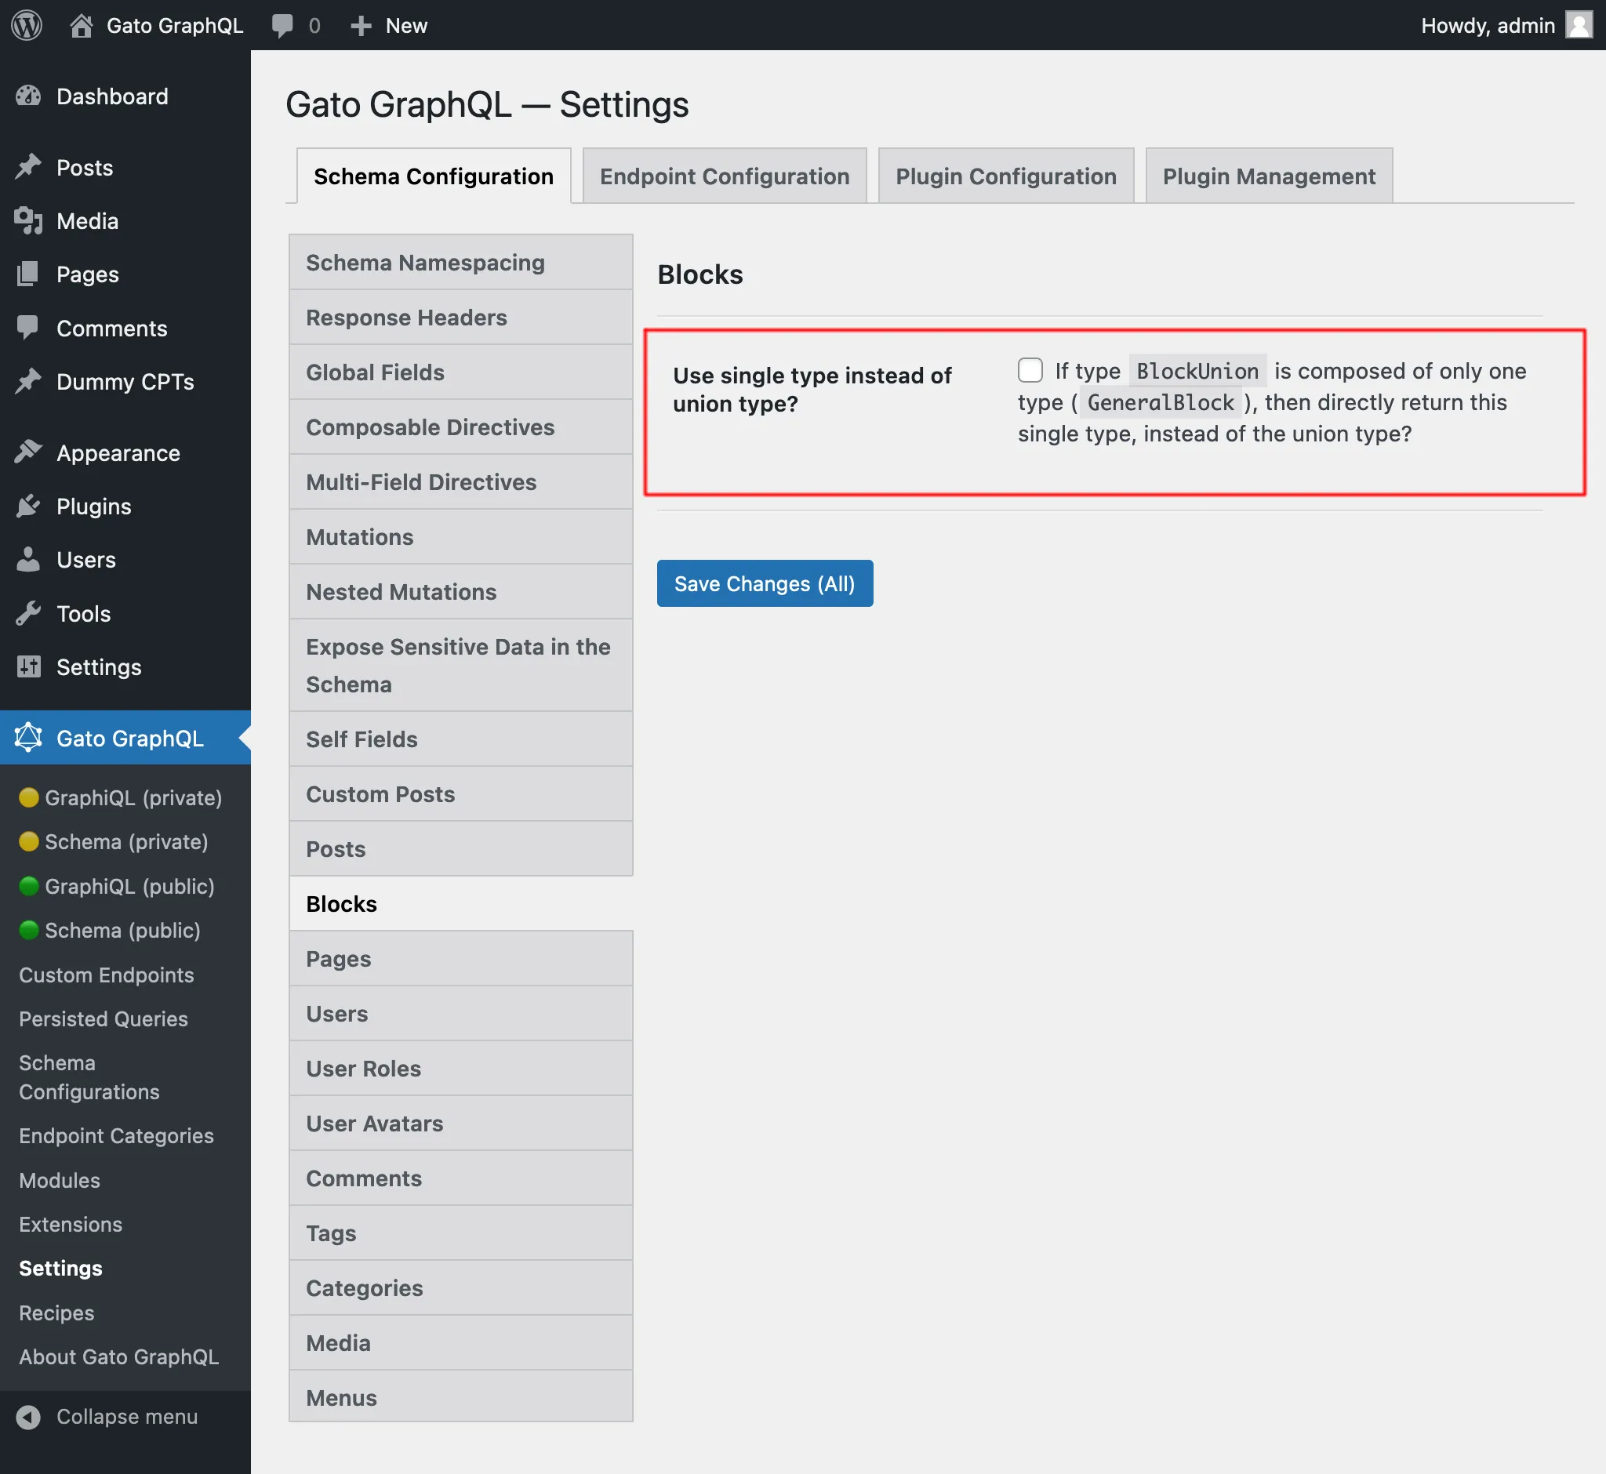The height and width of the screenshot is (1474, 1606).
Task: Click the Media icon in sidebar
Action: point(28,221)
